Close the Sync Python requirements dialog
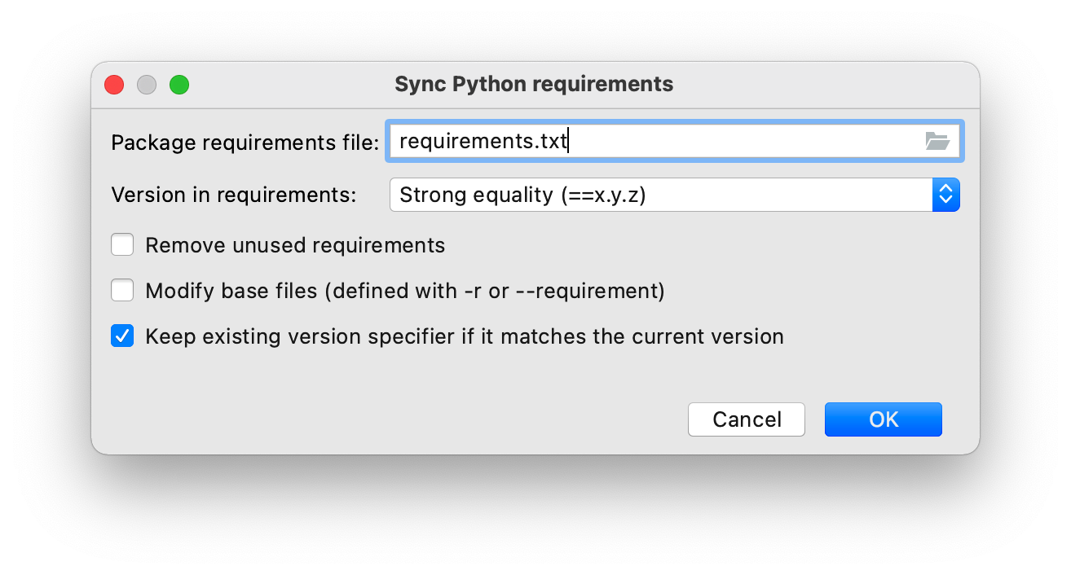1071x575 pixels. (114, 84)
